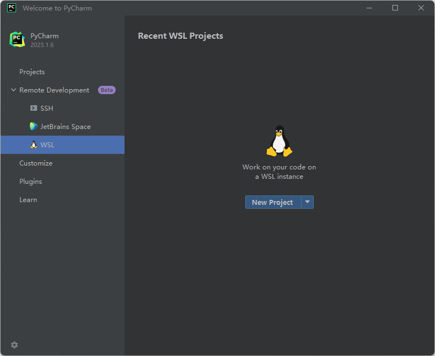Minimize the Welcome to PyCharm window

point(369,8)
